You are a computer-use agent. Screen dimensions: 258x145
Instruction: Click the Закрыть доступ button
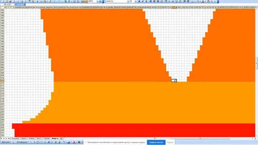coord(156,142)
